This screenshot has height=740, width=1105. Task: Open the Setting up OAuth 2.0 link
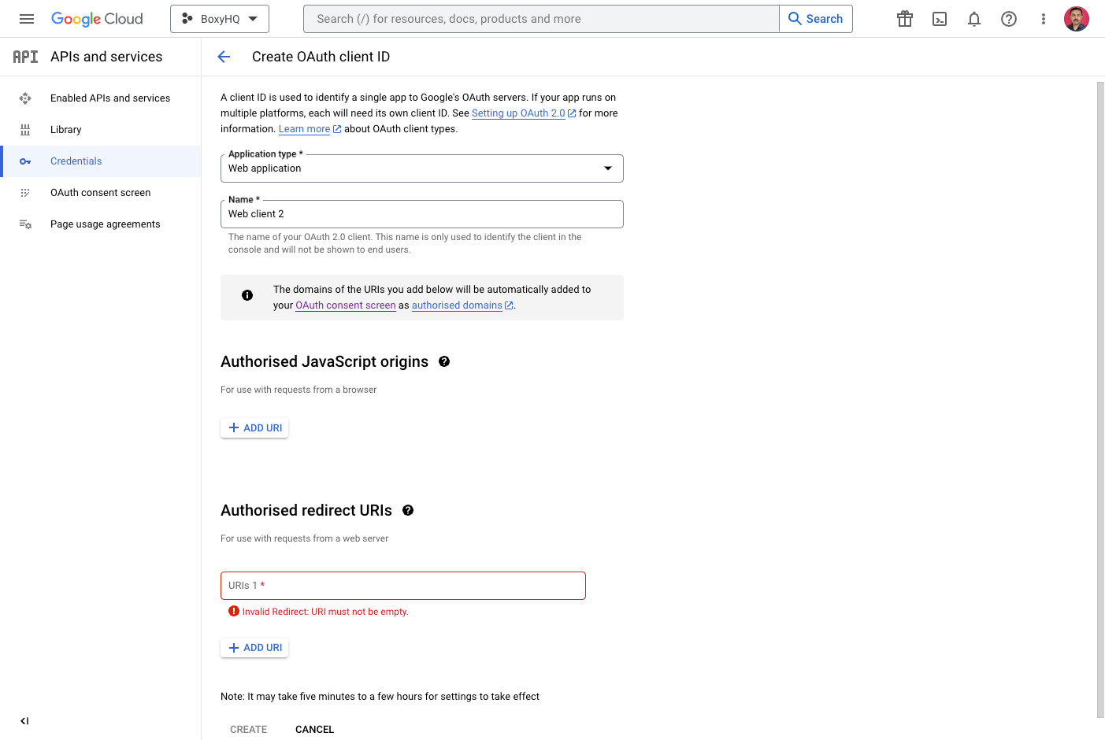pyautogui.click(x=518, y=113)
